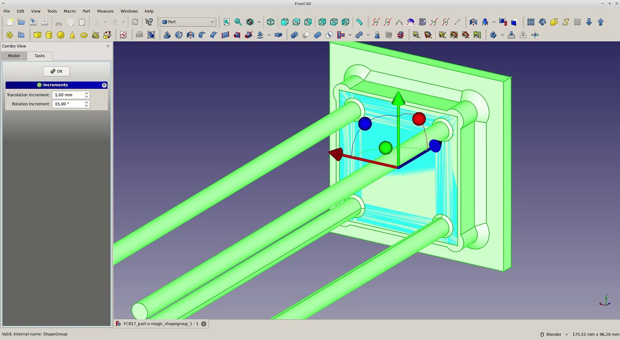
Task: Open the Measure menu
Action: click(x=105, y=11)
